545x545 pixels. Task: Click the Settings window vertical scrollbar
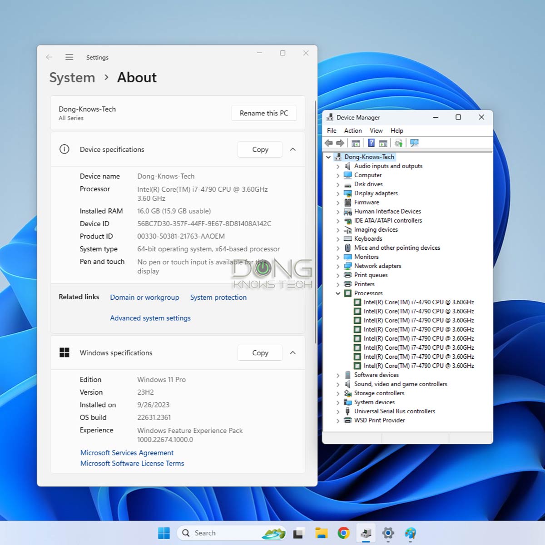point(315,223)
